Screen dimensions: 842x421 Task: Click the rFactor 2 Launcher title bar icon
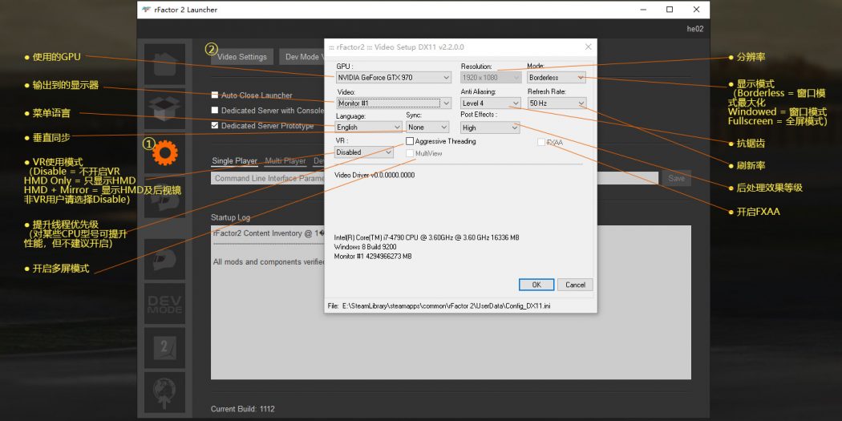147,10
